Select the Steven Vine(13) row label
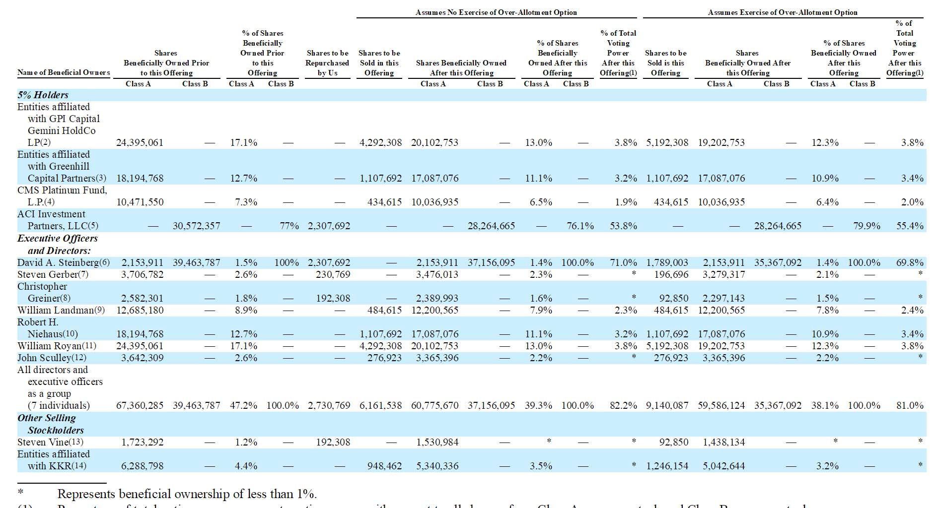This screenshot has width=935, height=508. (50, 442)
